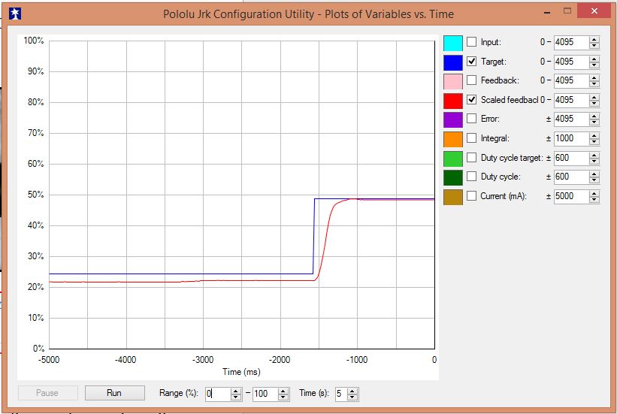Click the Current range field showing 5000
The image size is (617, 414).
coord(571,196)
